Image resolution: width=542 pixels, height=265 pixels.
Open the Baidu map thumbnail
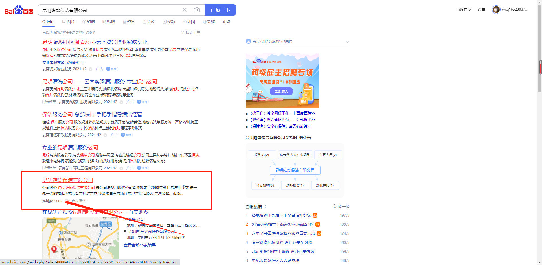(x=81, y=238)
